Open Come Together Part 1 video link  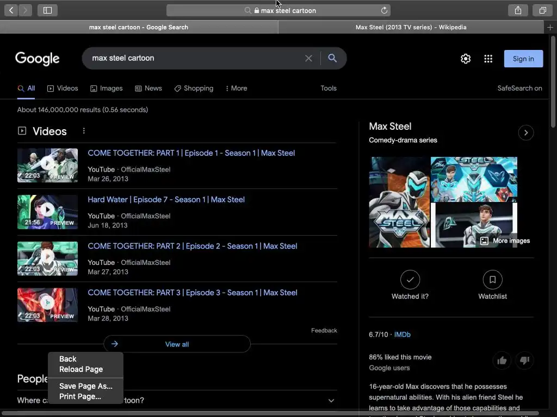coord(191,153)
